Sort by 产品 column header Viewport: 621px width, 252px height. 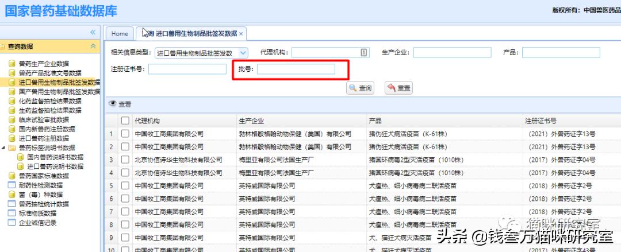pos(444,121)
